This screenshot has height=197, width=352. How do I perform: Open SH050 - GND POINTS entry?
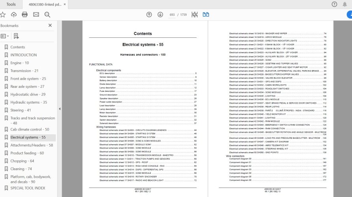pos(278,152)
